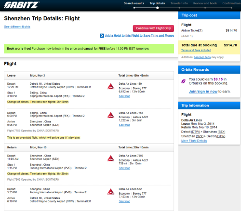The image size is (241, 211).
Task: Expand More Flight Details
Action: (x=194, y=141)
